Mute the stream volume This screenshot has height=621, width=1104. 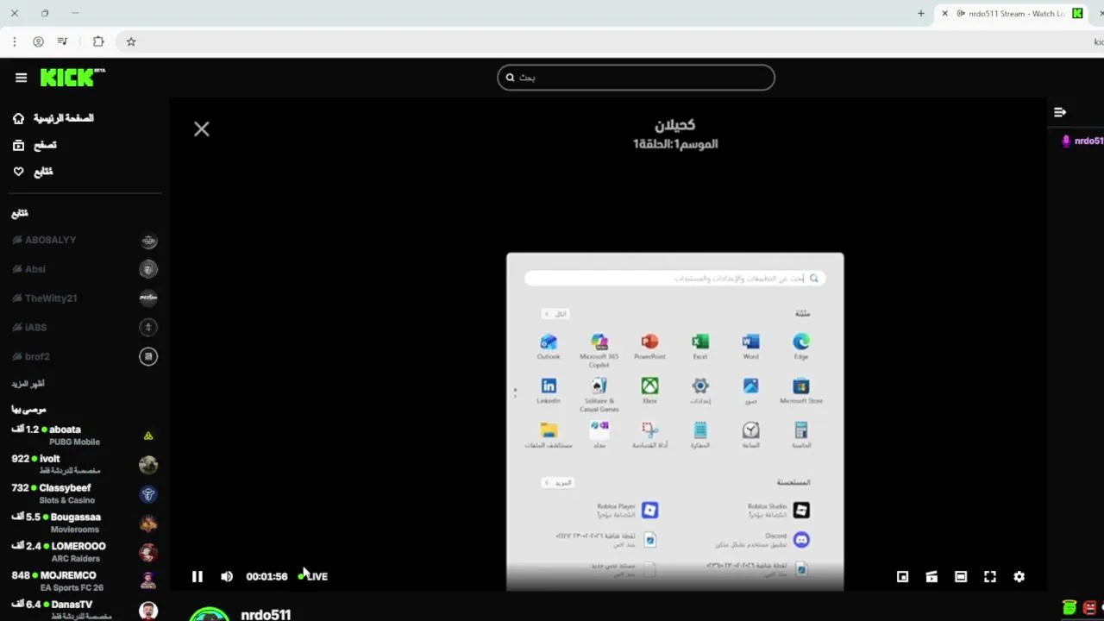[227, 576]
